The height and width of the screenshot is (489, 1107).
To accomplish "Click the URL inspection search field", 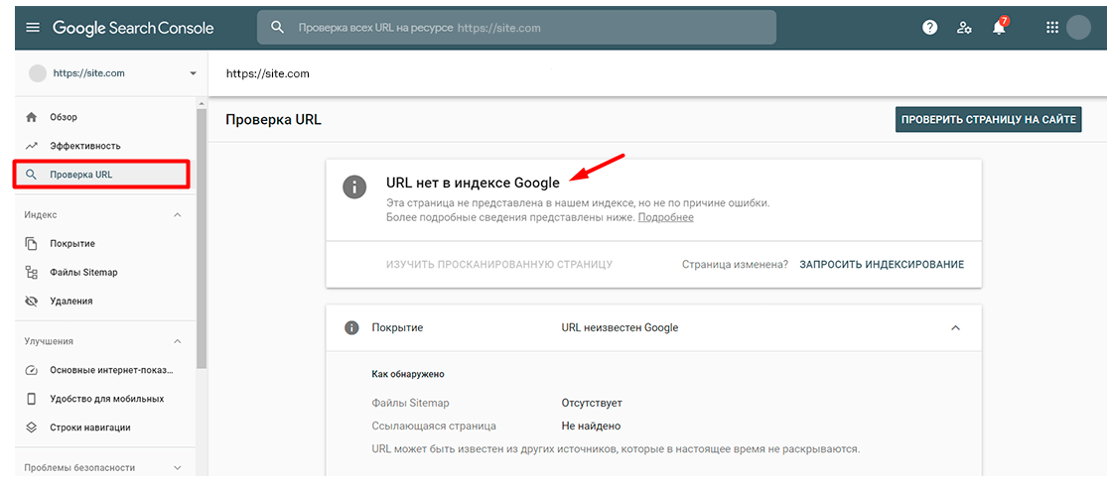I will [x=516, y=28].
